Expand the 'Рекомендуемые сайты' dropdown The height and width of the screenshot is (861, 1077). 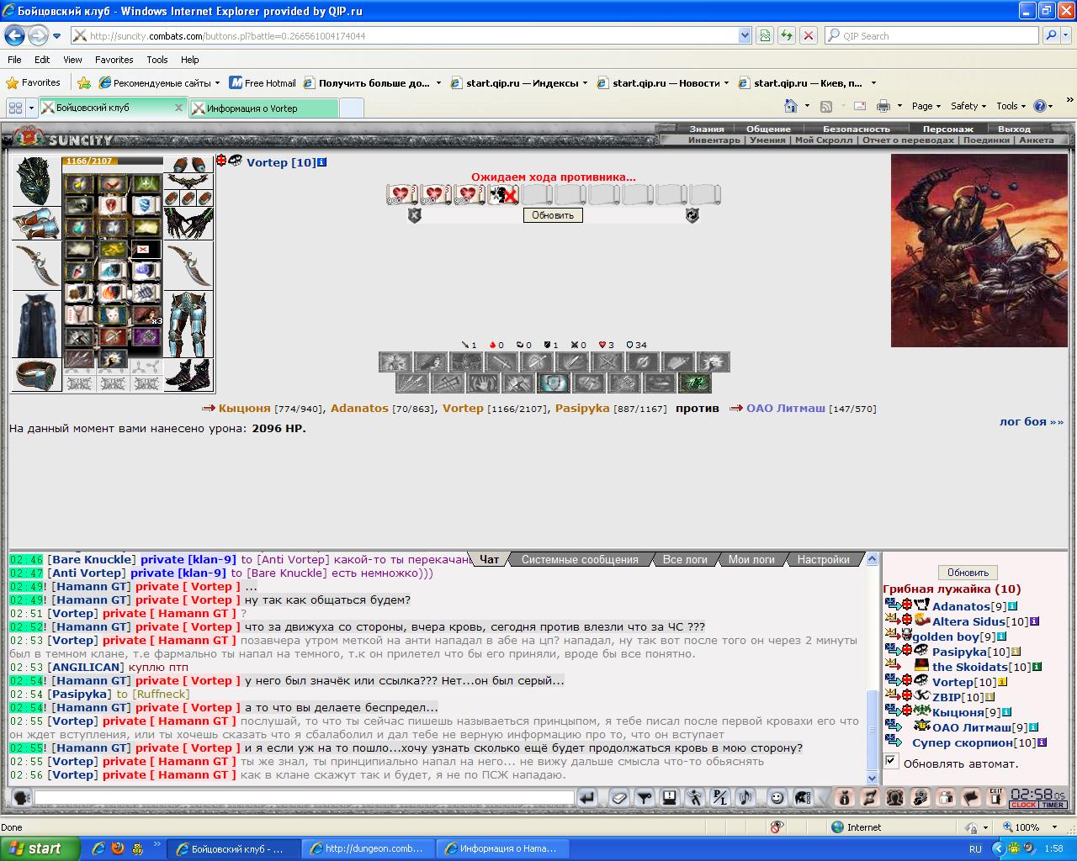(x=218, y=82)
